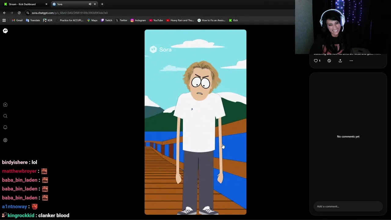Like the Sora post with the heart icon
The image size is (391, 220).
(x=316, y=61)
